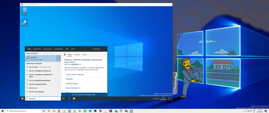Expand the Más dropdown in search filters
Image resolution: width=269 pixels, height=113 pixels.
pyautogui.click(x=73, y=49)
